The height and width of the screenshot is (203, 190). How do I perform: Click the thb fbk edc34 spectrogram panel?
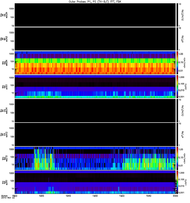(95, 63)
